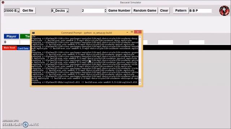Click the Command Prompt scrollbar thumb
The height and width of the screenshot is (129, 231).
pos(140,80)
